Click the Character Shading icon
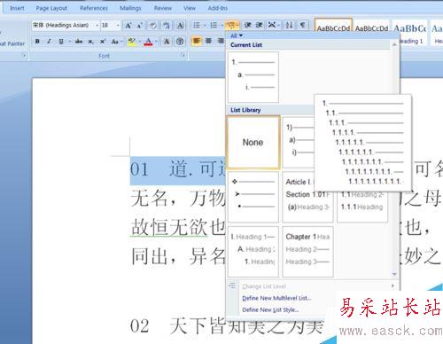443x344 pixels. click(167, 42)
